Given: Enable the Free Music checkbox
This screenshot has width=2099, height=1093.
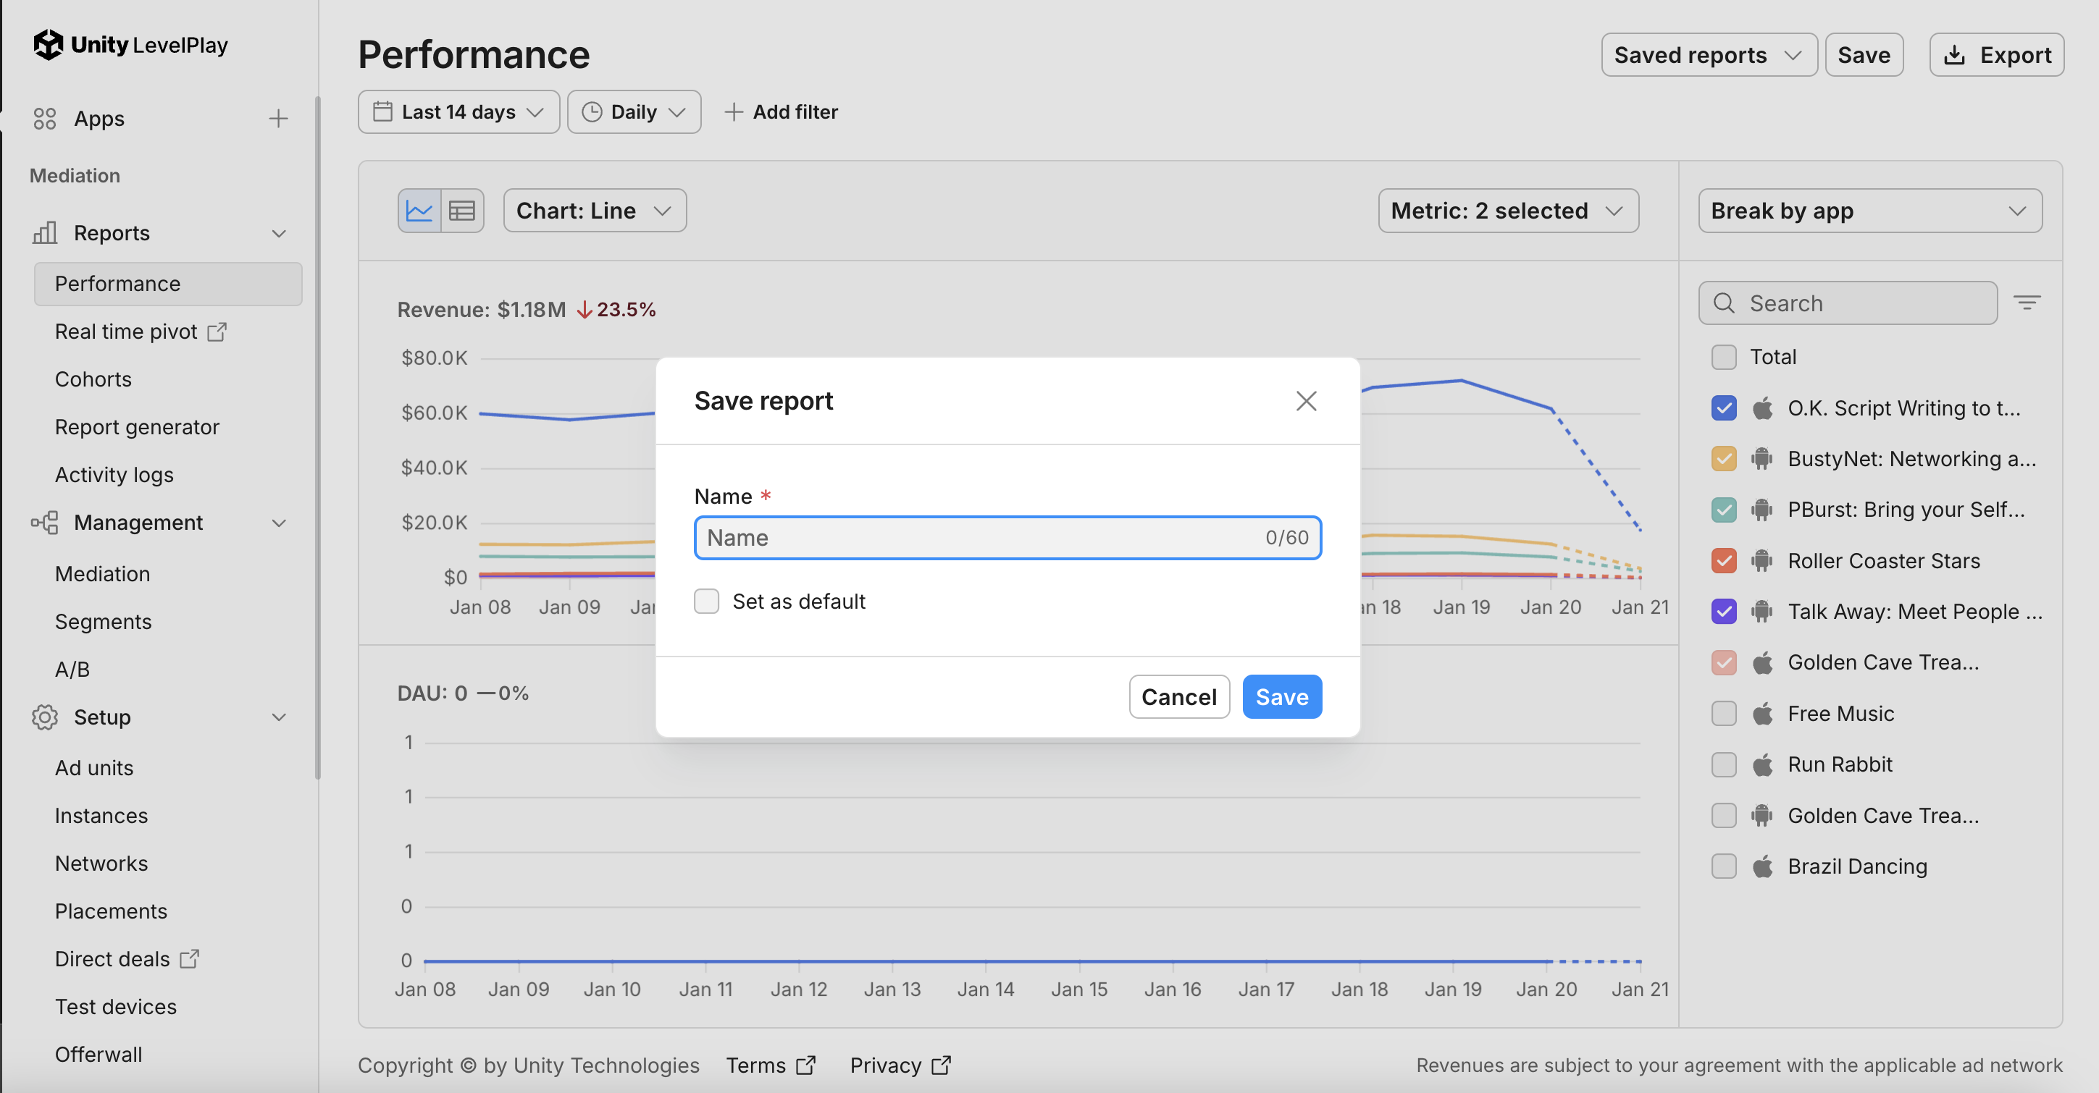Looking at the screenshot, I should point(1724,714).
